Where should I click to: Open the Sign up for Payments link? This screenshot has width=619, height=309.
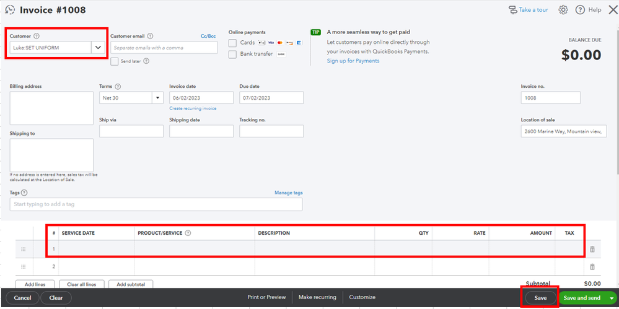tap(353, 61)
